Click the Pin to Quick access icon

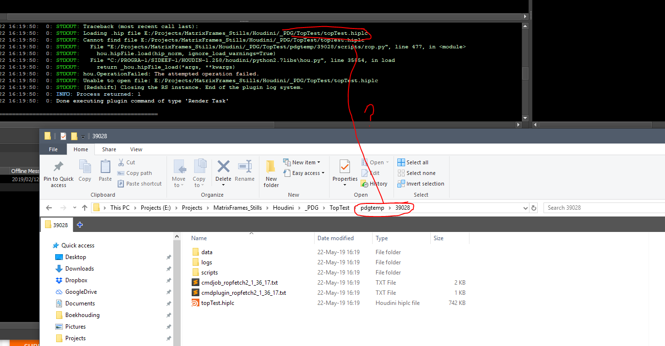coord(59,167)
